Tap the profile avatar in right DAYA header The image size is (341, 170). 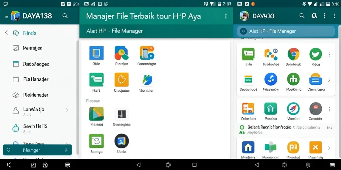(244, 16)
